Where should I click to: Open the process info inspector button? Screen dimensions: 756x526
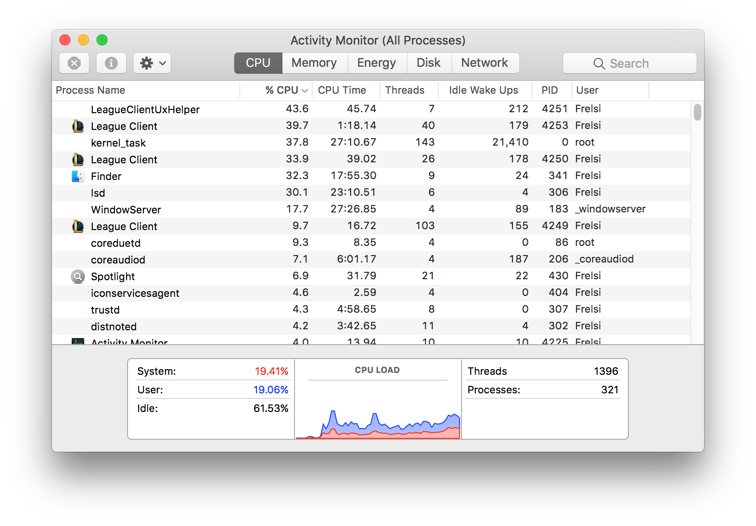tap(111, 63)
